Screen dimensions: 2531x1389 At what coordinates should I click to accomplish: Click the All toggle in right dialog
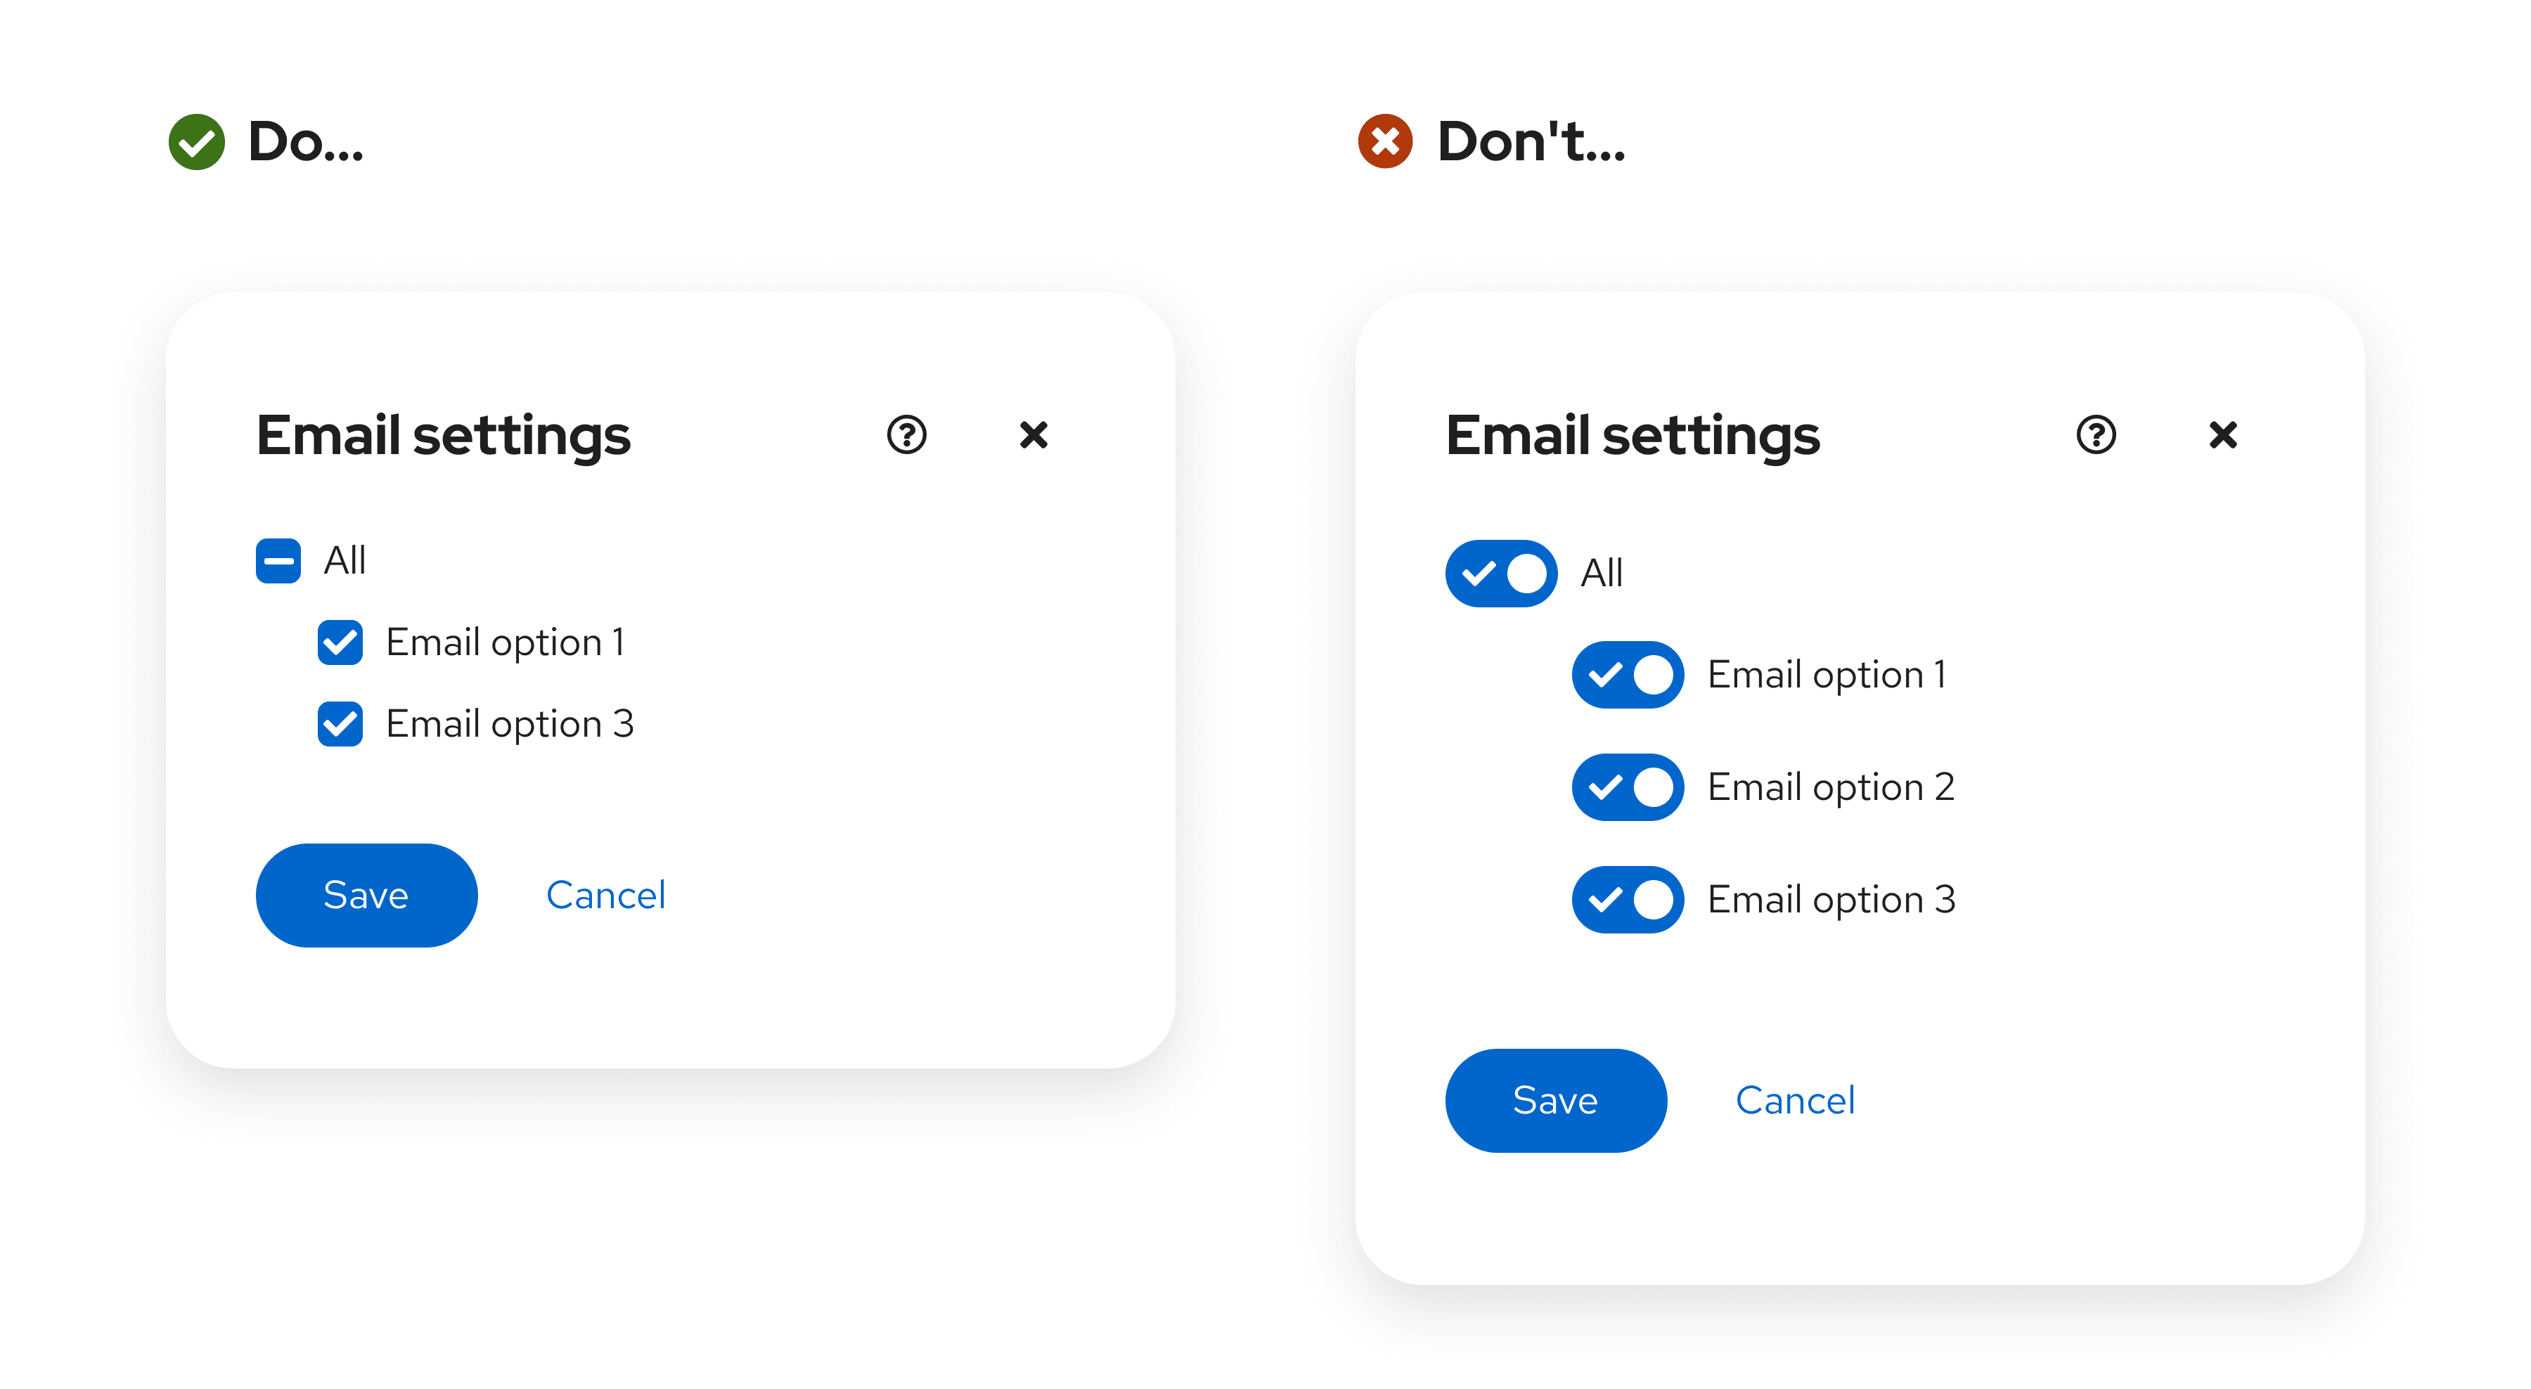(x=1503, y=571)
